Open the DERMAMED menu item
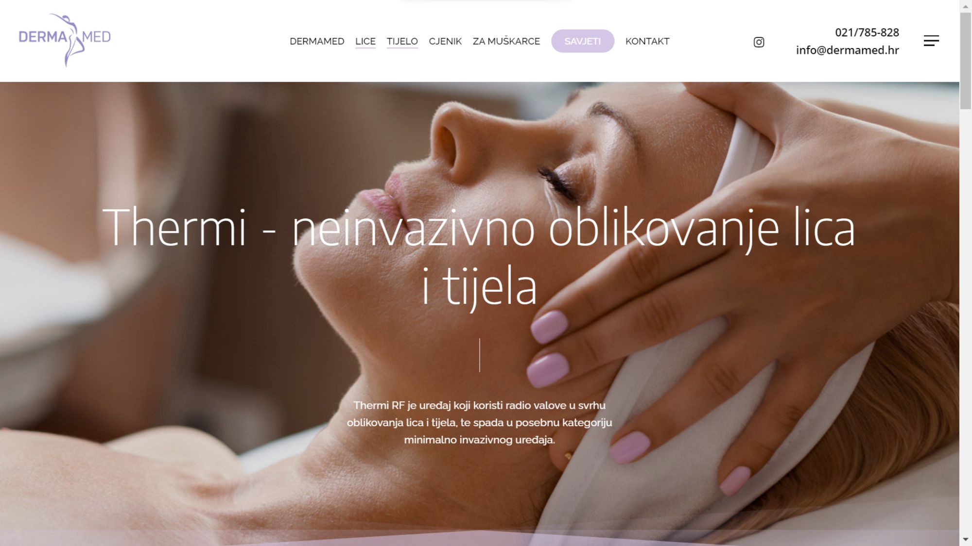972x546 pixels. pos(317,41)
